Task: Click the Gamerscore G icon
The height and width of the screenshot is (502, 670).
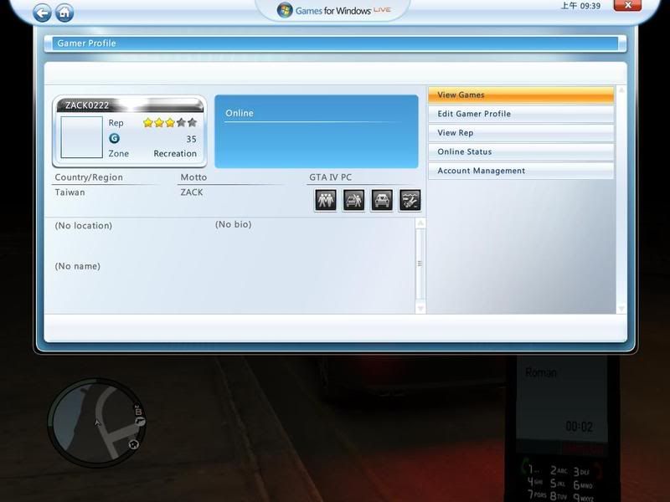Action: click(114, 139)
